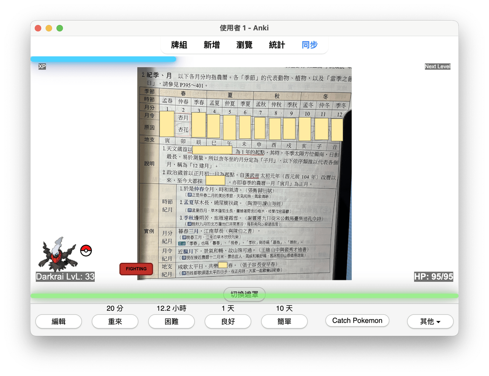Answer card with 簡單 easy
489x376 pixels.
[x=284, y=321]
